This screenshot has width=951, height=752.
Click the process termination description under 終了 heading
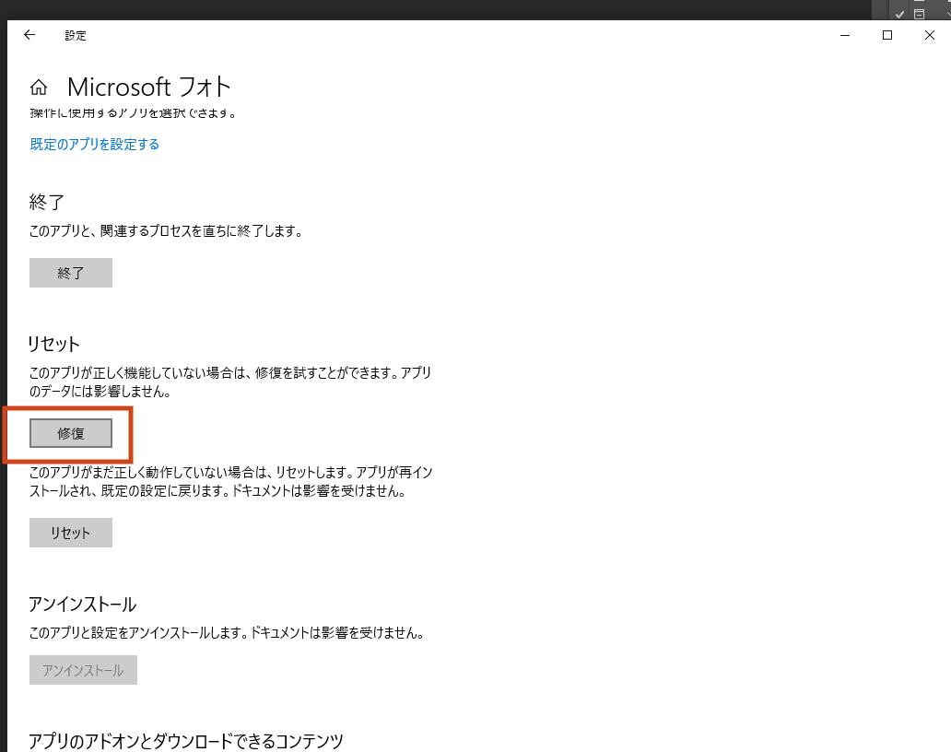click(x=166, y=231)
